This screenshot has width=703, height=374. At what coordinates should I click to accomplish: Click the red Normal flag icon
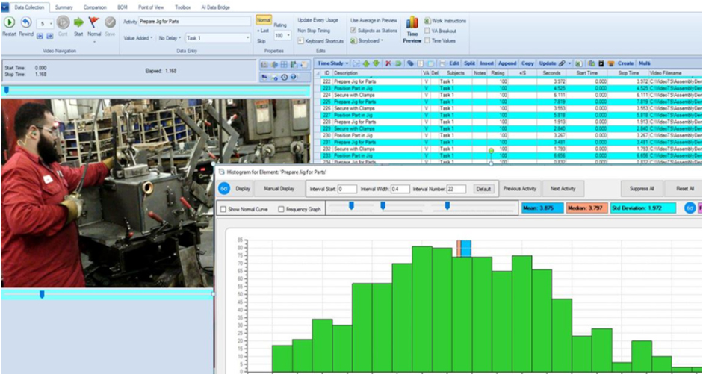[x=94, y=22]
